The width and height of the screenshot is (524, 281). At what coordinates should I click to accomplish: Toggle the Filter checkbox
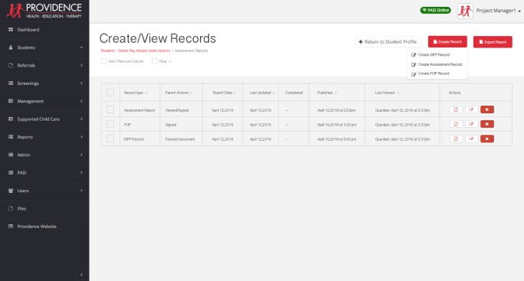tap(155, 61)
